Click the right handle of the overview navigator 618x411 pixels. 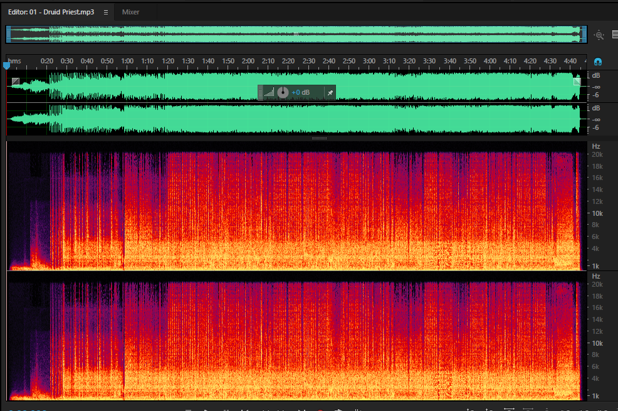[584, 35]
